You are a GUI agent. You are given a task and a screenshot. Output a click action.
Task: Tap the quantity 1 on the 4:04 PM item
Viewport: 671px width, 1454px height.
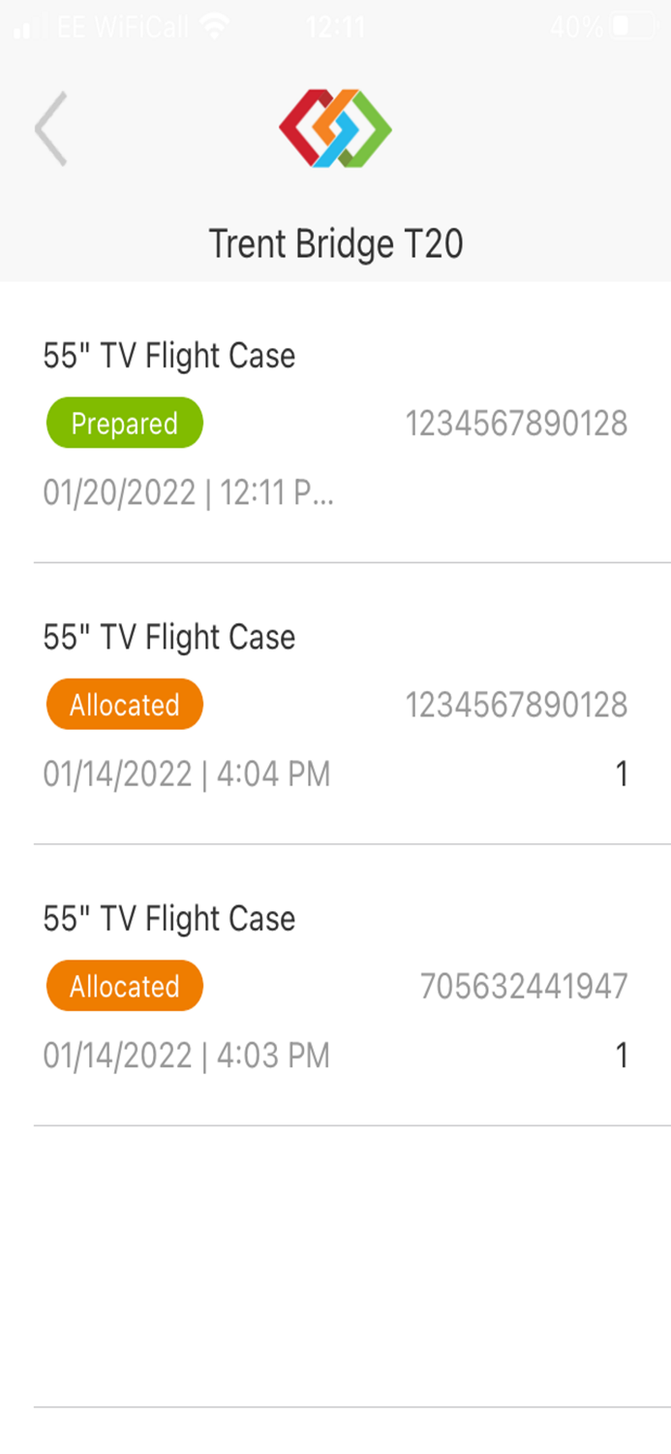click(624, 773)
